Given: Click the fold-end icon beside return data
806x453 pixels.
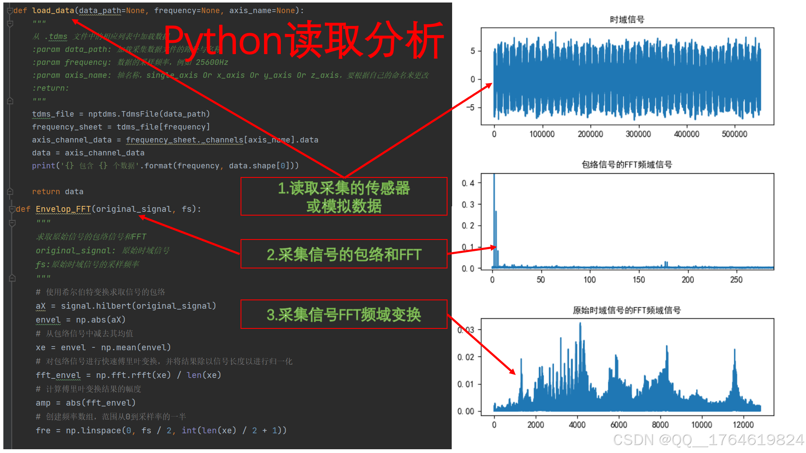Looking at the screenshot, I should tap(10, 192).
